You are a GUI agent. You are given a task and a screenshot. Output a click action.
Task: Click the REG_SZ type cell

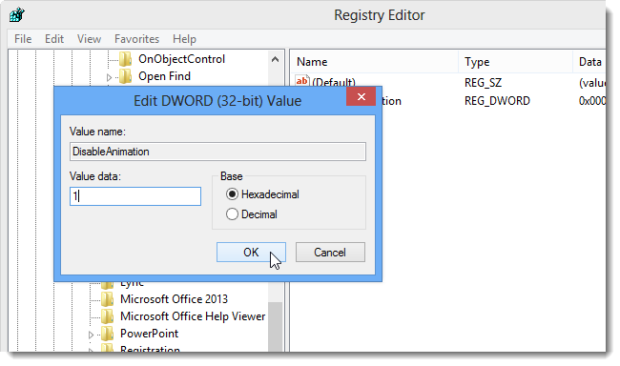[484, 83]
